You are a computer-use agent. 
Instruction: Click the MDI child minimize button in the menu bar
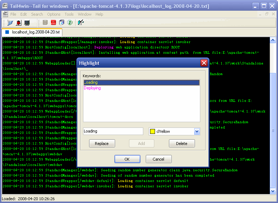click(x=260, y=14)
